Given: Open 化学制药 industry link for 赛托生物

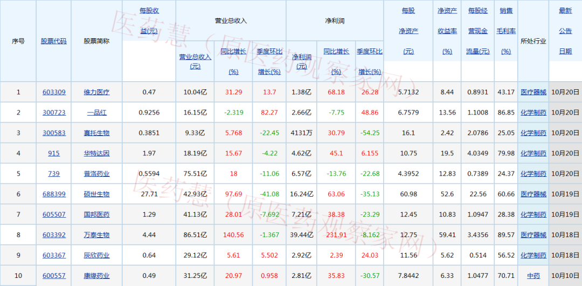Looking at the screenshot, I should pyautogui.click(x=533, y=133).
